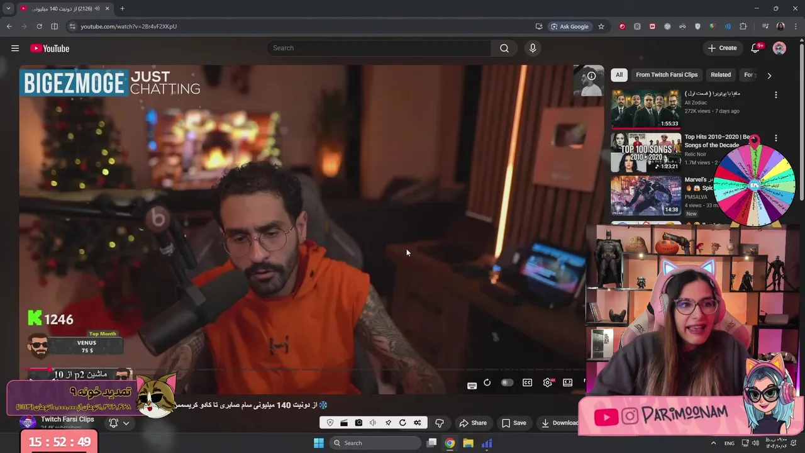The image size is (805, 453).
Task: Open a new browser tab
Action: (x=122, y=9)
